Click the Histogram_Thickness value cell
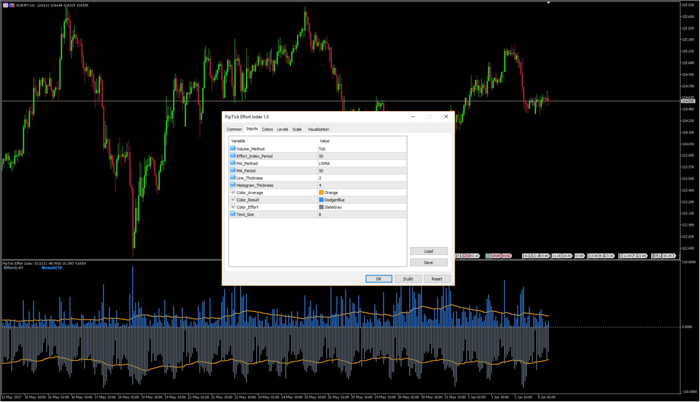This screenshot has height=402, width=700. click(x=362, y=185)
